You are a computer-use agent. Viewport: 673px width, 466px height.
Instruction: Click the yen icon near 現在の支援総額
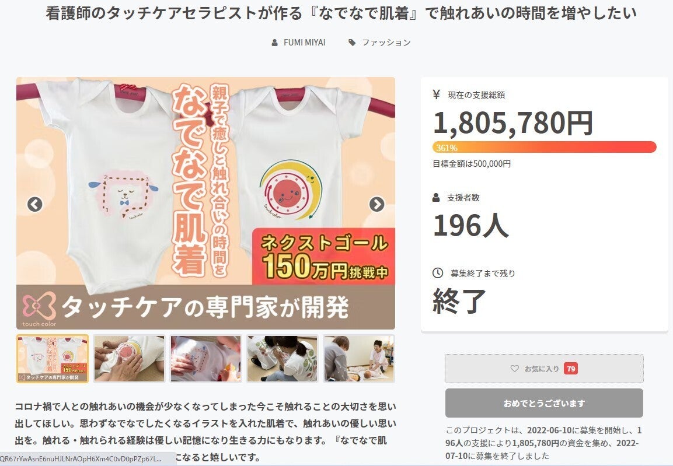click(x=437, y=94)
